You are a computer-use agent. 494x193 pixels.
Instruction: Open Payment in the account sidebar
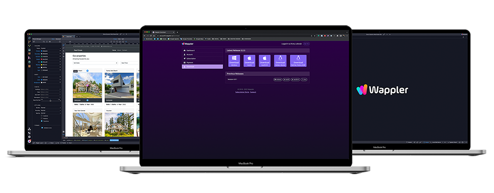point(202,63)
